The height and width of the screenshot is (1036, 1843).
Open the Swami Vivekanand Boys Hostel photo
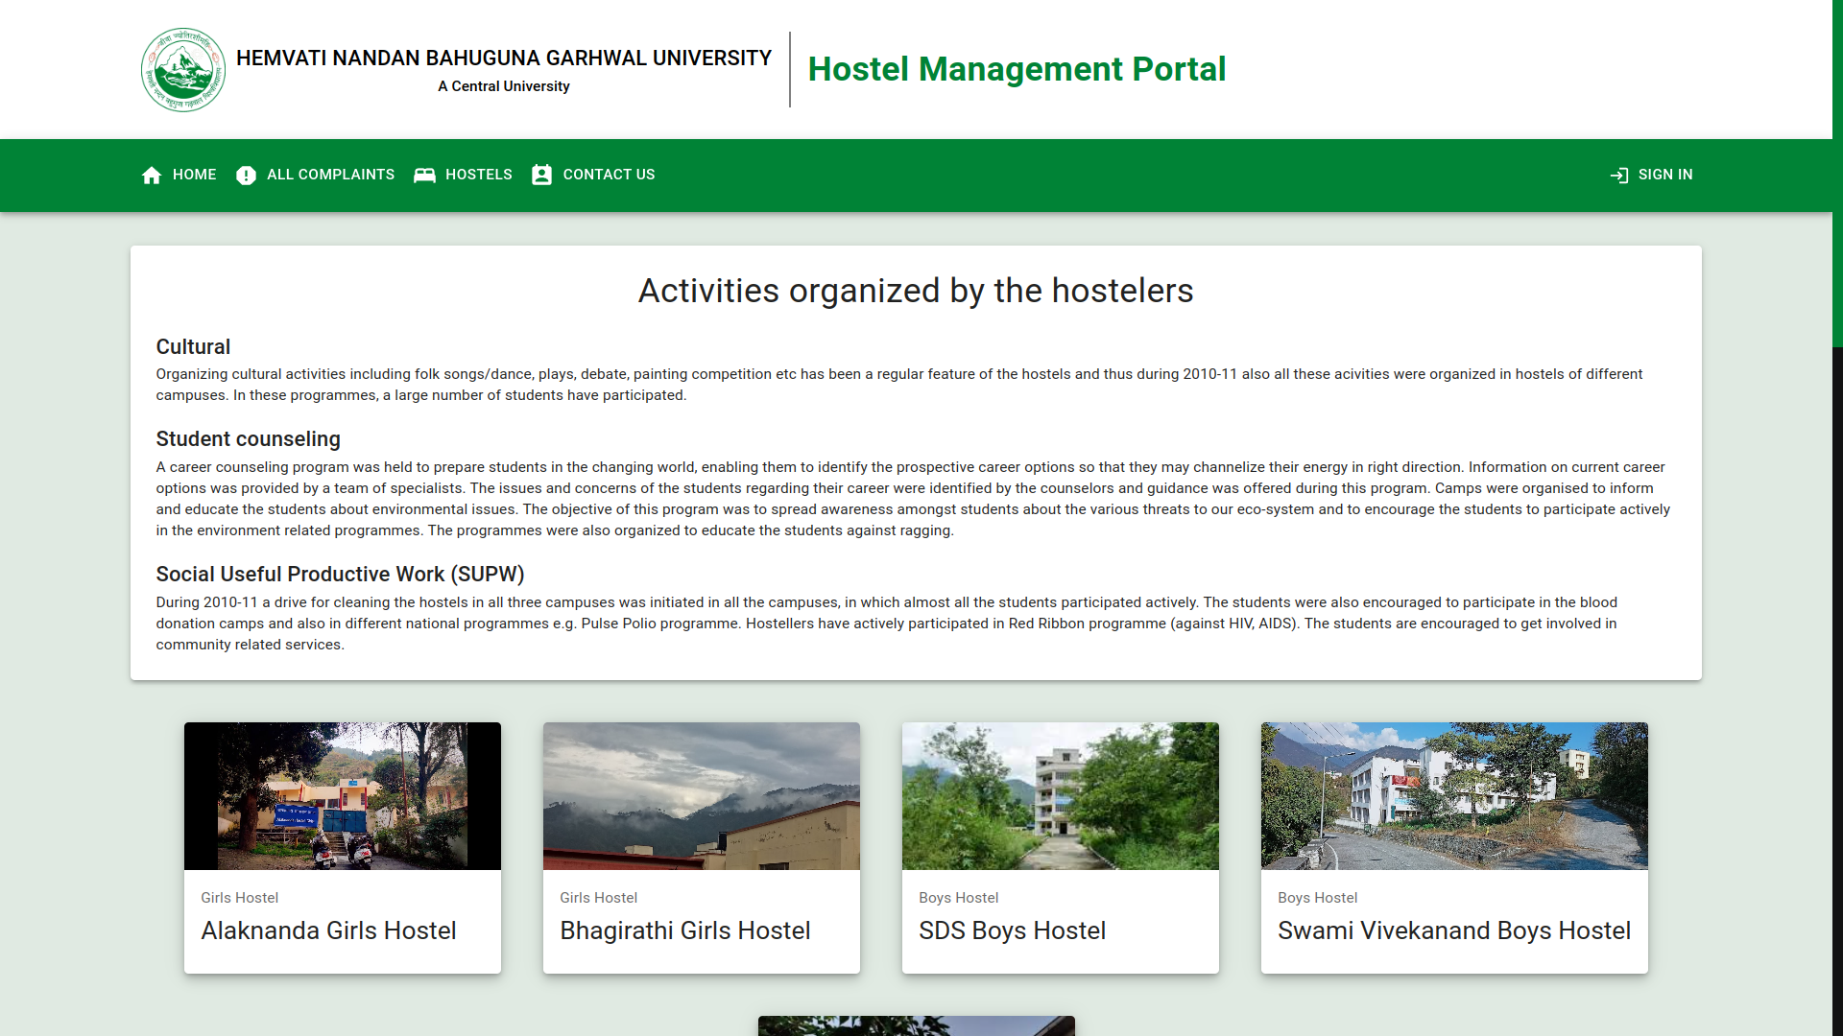tap(1454, 796)
